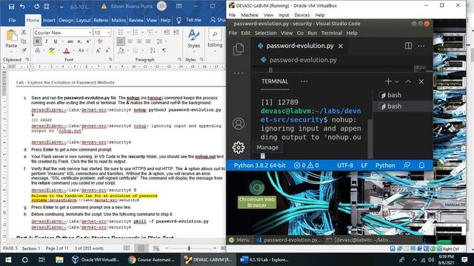Paste clipboard content in Word
The height and width of the screenshot is (266, 474).
[11, 39]
